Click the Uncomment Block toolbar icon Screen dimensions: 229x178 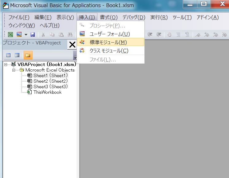187,35
